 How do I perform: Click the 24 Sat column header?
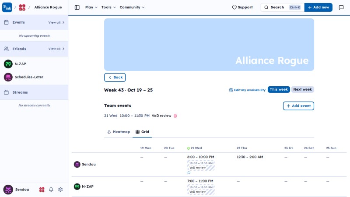tap(309, 148)
